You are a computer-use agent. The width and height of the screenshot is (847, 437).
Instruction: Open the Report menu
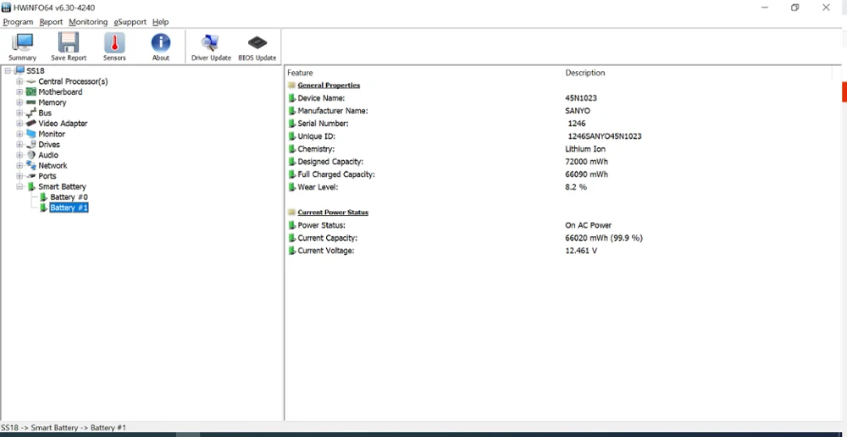(51, 22)
